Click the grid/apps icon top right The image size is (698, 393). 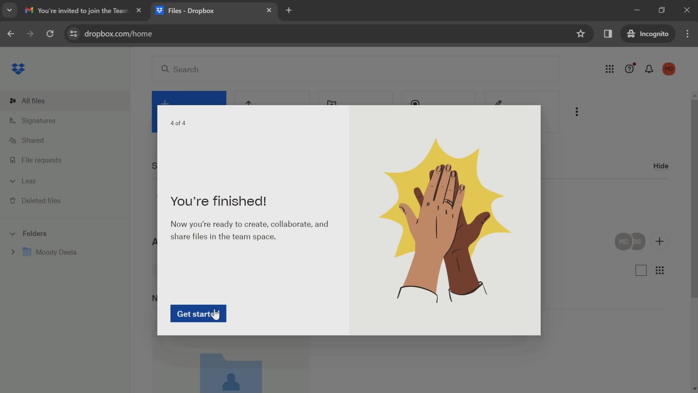click(610, 69)
